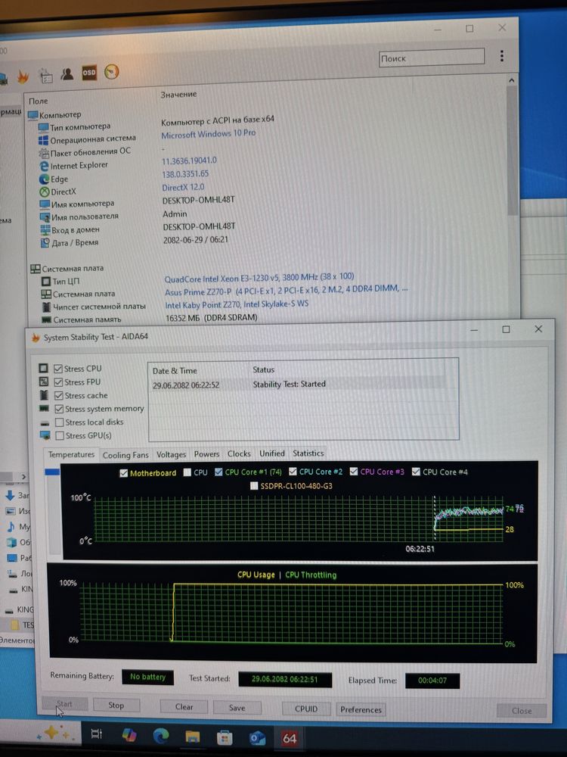This screenshot has width=567, height=757.
Task: Open Copilot from the taskbar
Action: coord(129,734)
